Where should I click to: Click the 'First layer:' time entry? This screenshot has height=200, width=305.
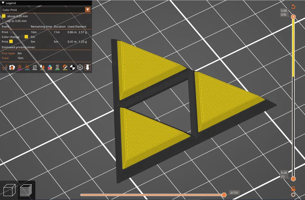(x=12, y=53)
